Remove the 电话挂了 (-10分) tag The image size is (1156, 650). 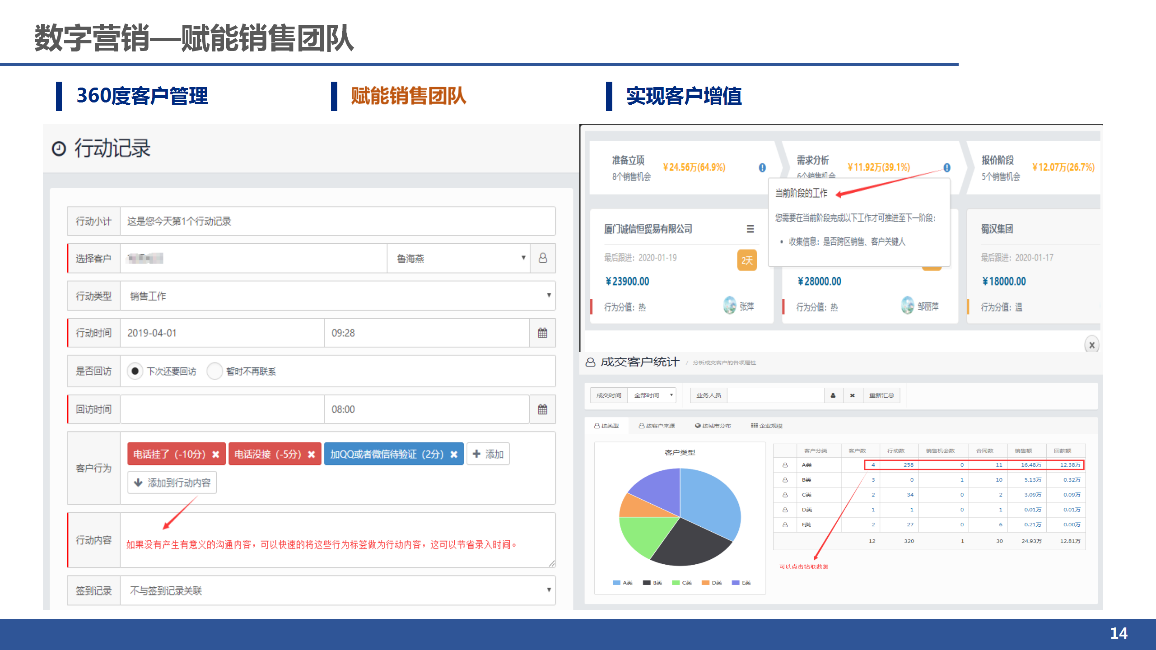tap(216, 454)
